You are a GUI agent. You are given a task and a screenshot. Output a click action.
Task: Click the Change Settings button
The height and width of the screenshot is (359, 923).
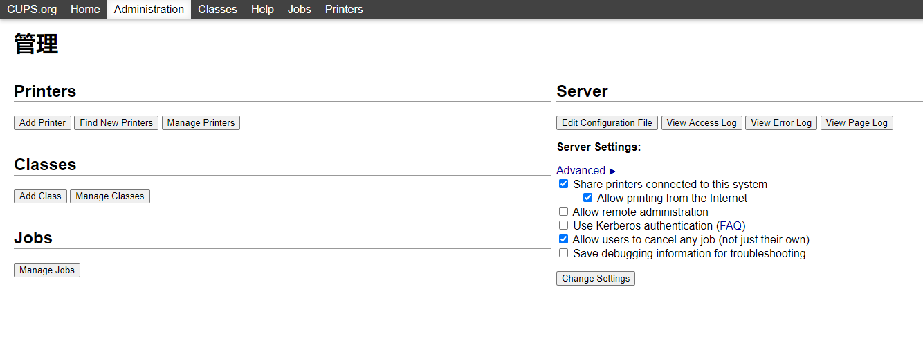[x=596, y=278]
